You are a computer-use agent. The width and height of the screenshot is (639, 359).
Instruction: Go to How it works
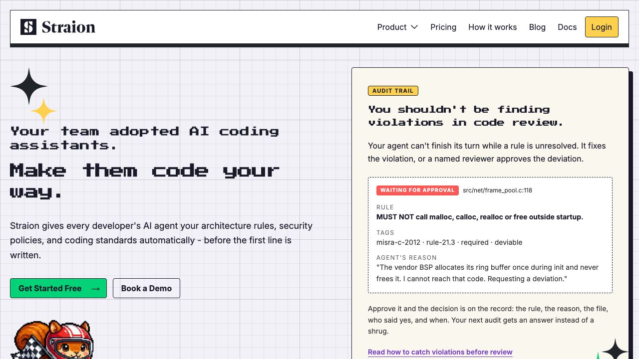492,27
